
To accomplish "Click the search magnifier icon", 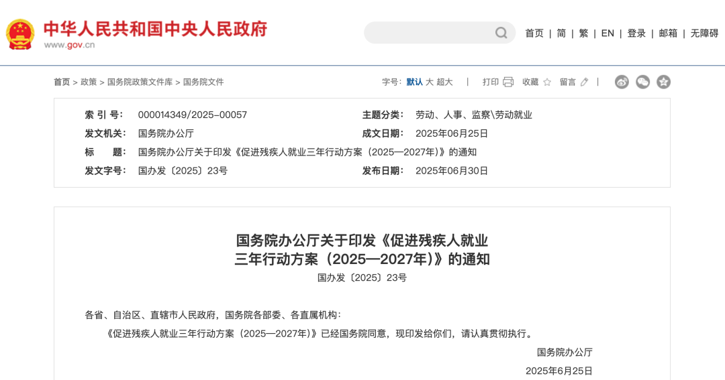I will click(x=501, y=33).
